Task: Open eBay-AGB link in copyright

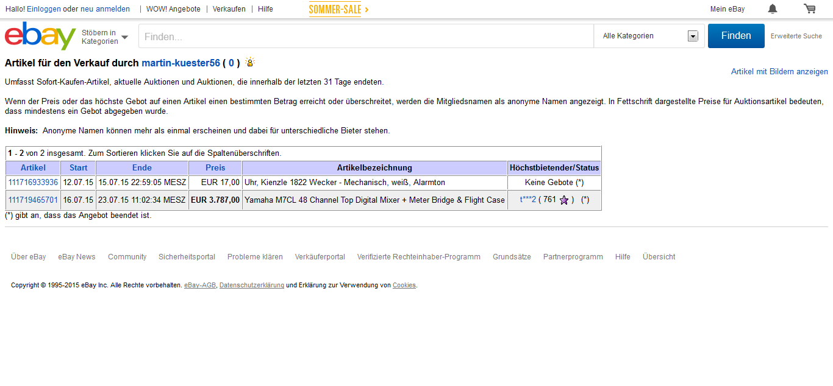Action: click(x=200, y=285)
